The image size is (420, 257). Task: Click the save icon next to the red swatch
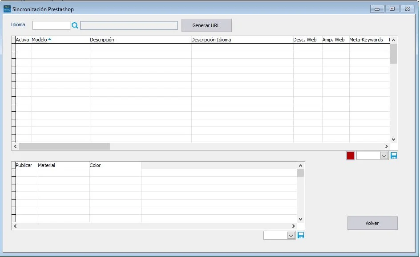(x=393, y=155)
